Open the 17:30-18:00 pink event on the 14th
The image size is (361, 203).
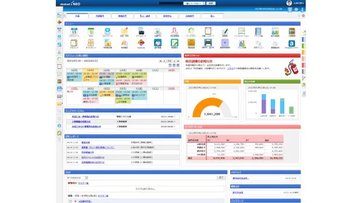coord(139,82)
